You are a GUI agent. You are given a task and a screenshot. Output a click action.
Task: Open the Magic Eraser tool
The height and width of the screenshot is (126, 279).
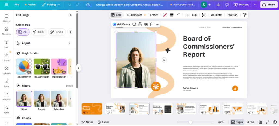59,68
